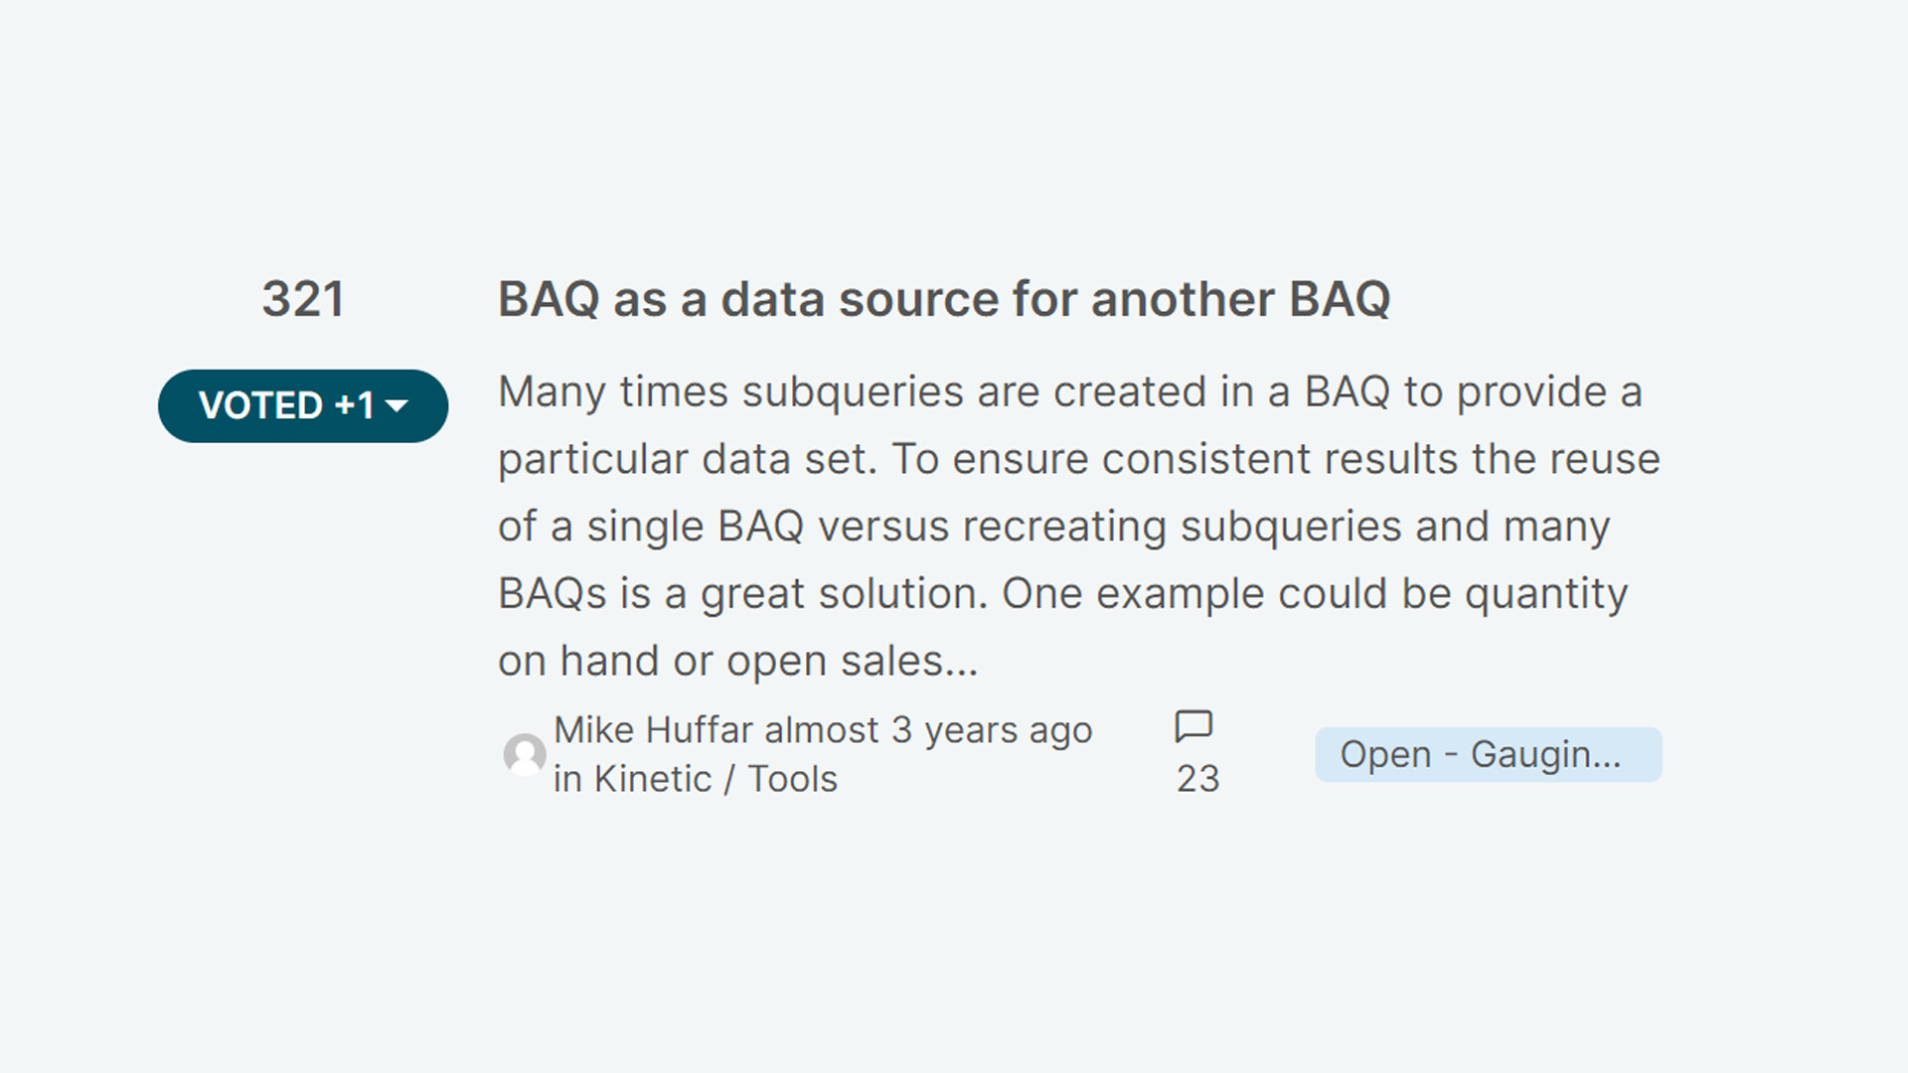Click the "Many times subqueries" description line

pos(1070,391)
